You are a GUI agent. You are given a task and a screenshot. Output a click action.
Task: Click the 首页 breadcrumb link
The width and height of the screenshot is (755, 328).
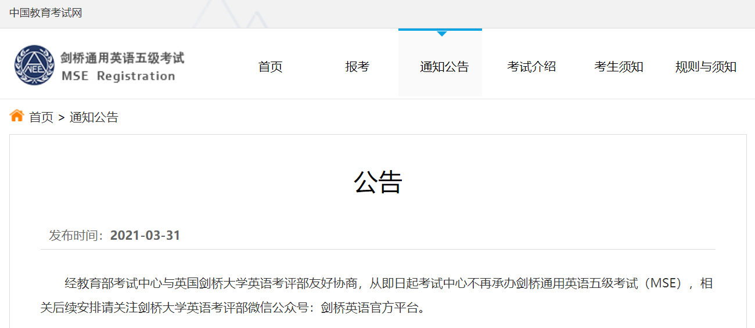tap(41, 117)
